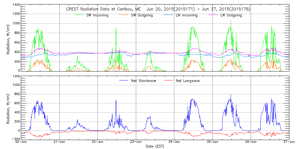Image resolution: width=298 pixels, height=149 pixels.
Task: Select the SW Outgoing legend label
Action: tap(142, 15)
